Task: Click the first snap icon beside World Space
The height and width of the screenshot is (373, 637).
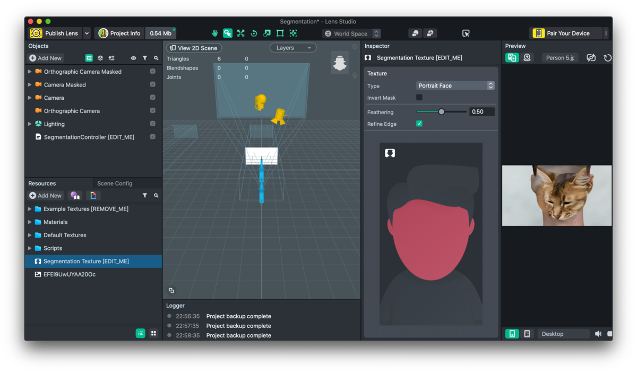Action: click(x=415, y=33)
